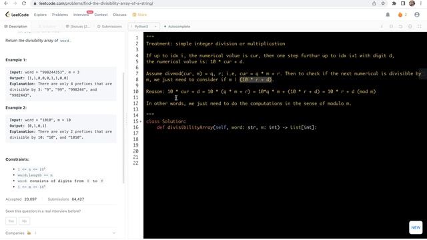
Task: Click the Constraints heading
Action: 17,159
